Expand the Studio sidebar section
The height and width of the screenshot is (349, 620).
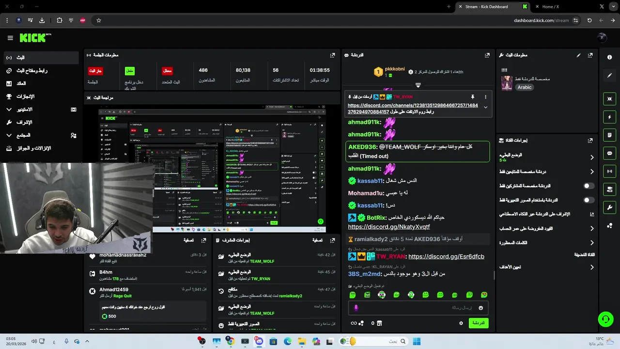pos(41,110)
